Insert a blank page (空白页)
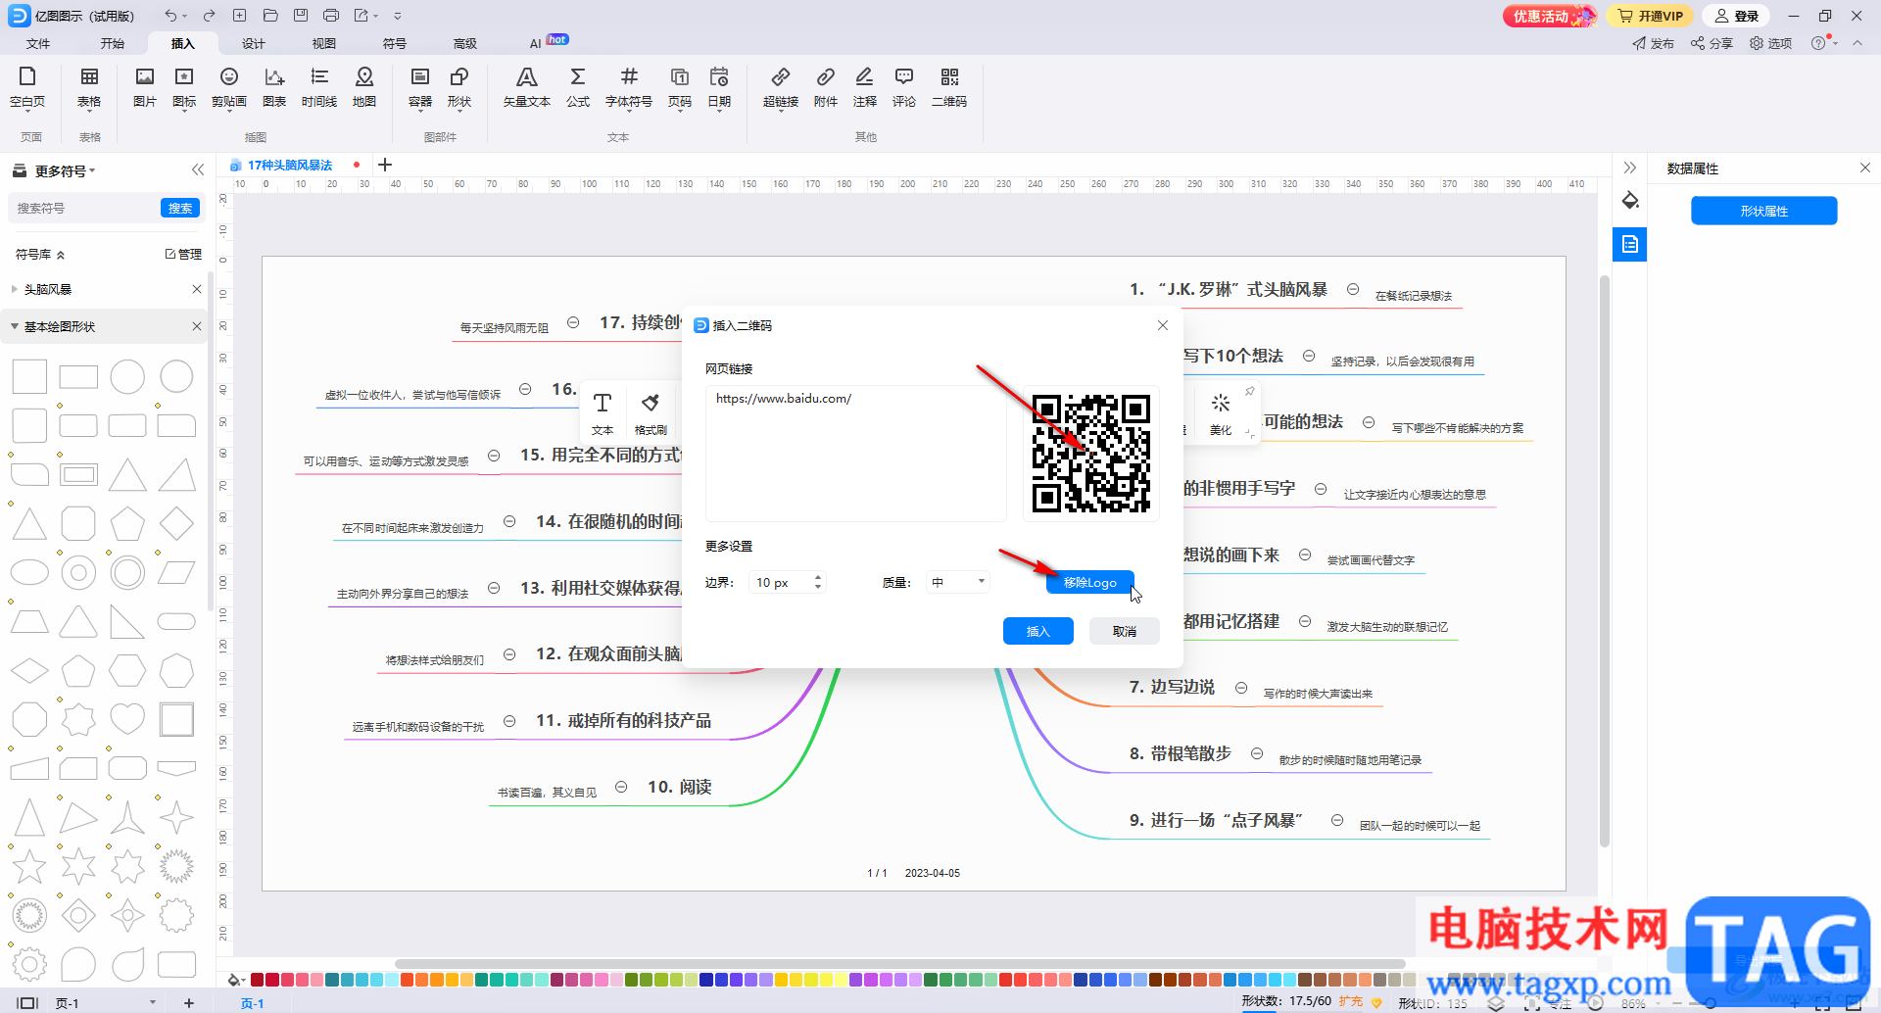The image size is (1881, 1013). pos(27,87)
